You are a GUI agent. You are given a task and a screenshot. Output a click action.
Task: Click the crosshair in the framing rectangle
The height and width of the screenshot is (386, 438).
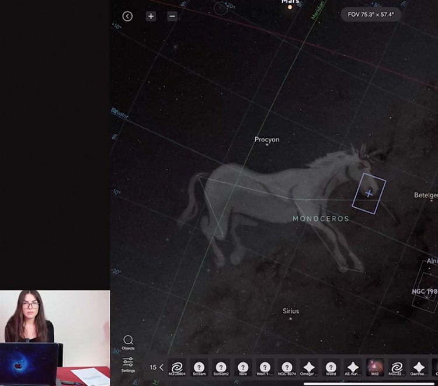coord(369,193)
